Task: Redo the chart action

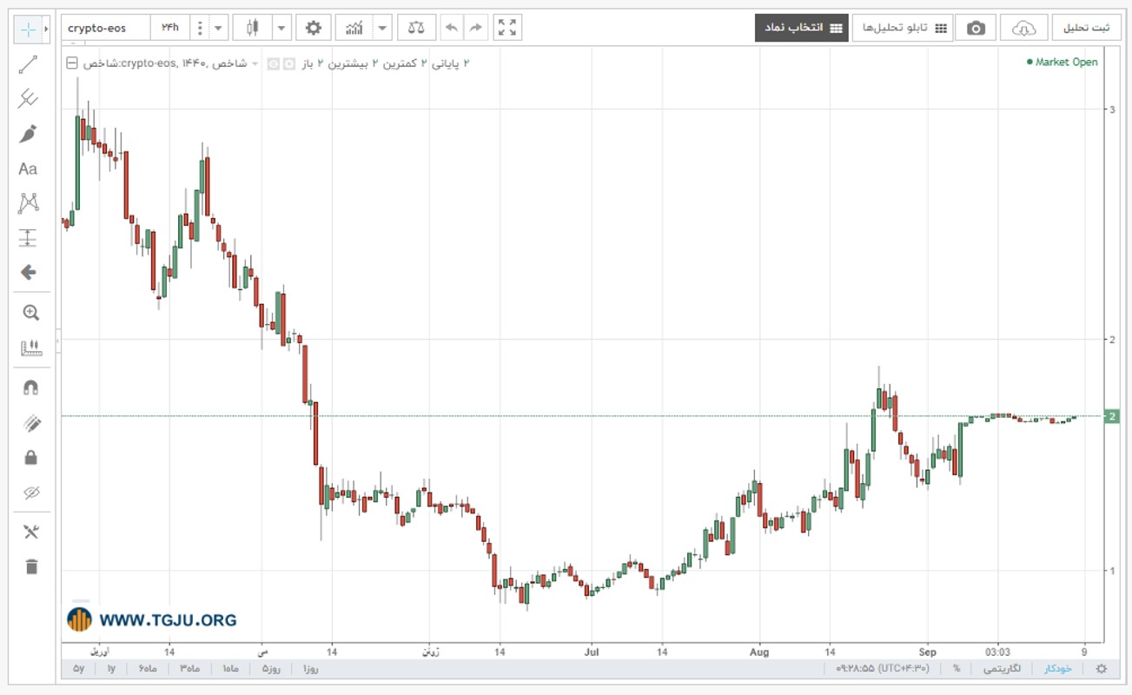Action: coord(475,28)
